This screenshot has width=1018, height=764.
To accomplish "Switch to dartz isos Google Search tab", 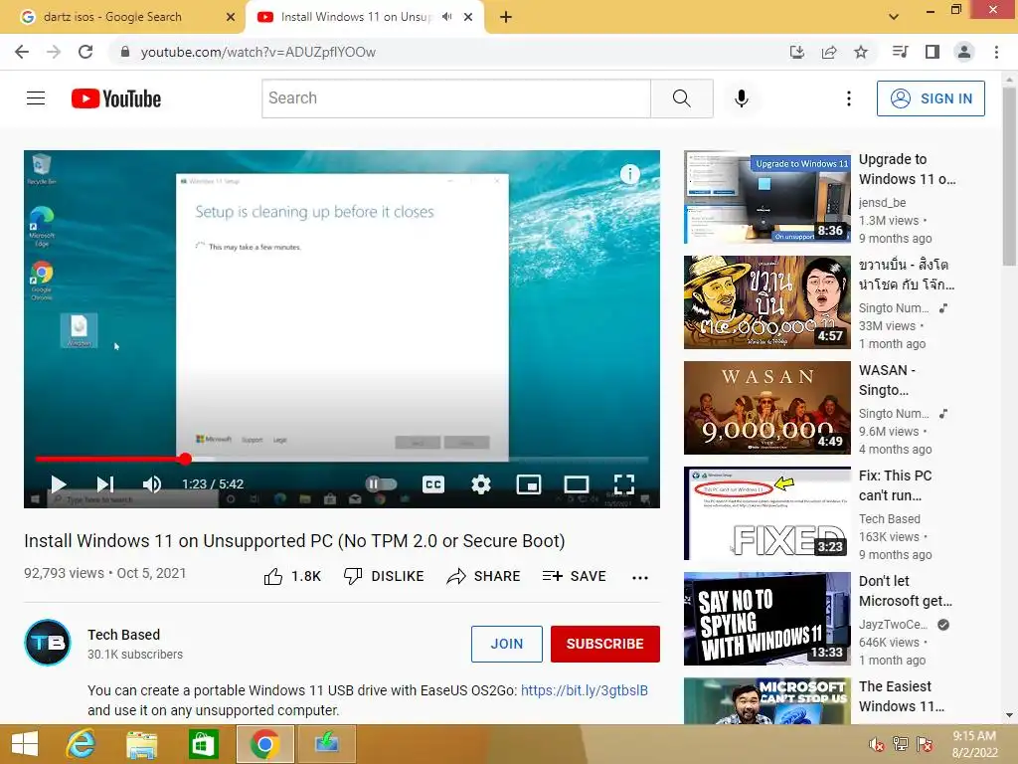I will pos(111,17).
